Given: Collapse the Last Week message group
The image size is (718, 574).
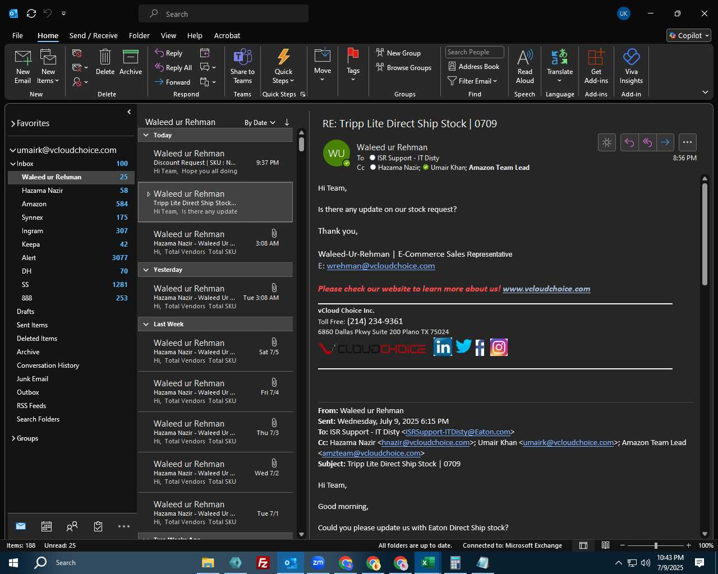Looking at the screenshot, I should [146, 324].
